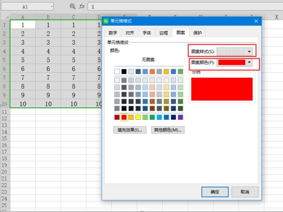Click the select-all corner of the sheet

tap(6, 17)
